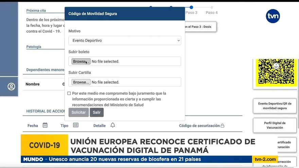Image resolution: width=299 pixels, height=168 pixels.
Task: Click the Patología heading
Action: pyautogui.click(x=34, y=47)
